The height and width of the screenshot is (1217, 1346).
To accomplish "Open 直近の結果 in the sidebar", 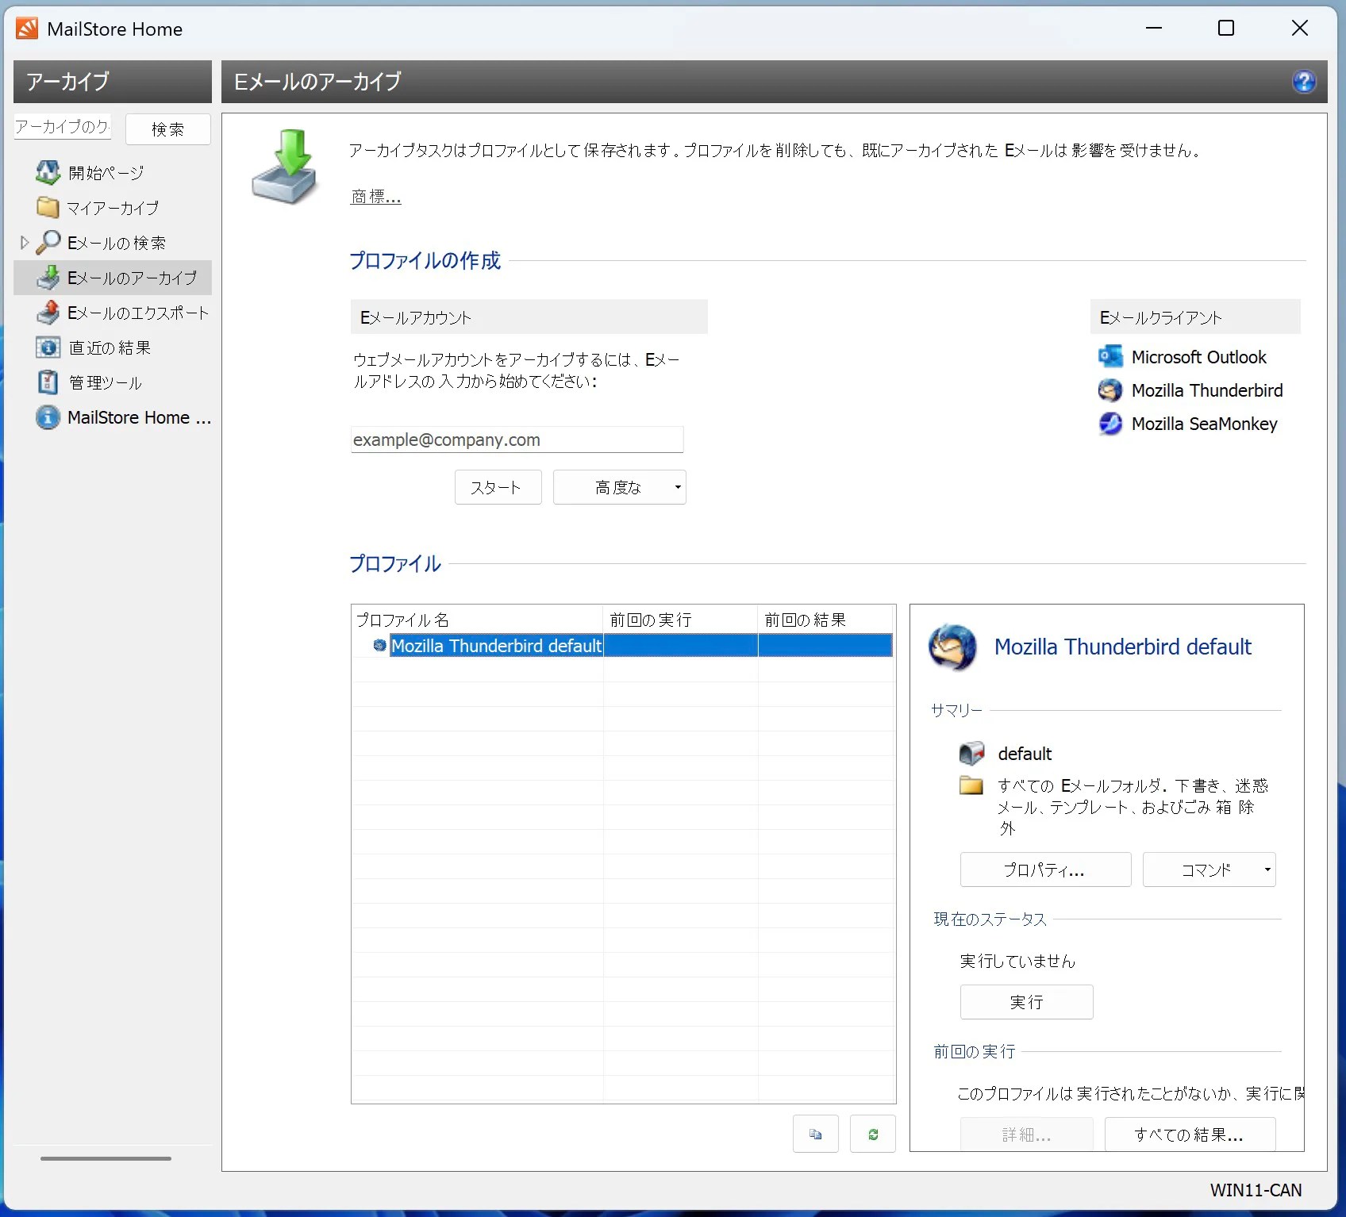I will 110,347.
